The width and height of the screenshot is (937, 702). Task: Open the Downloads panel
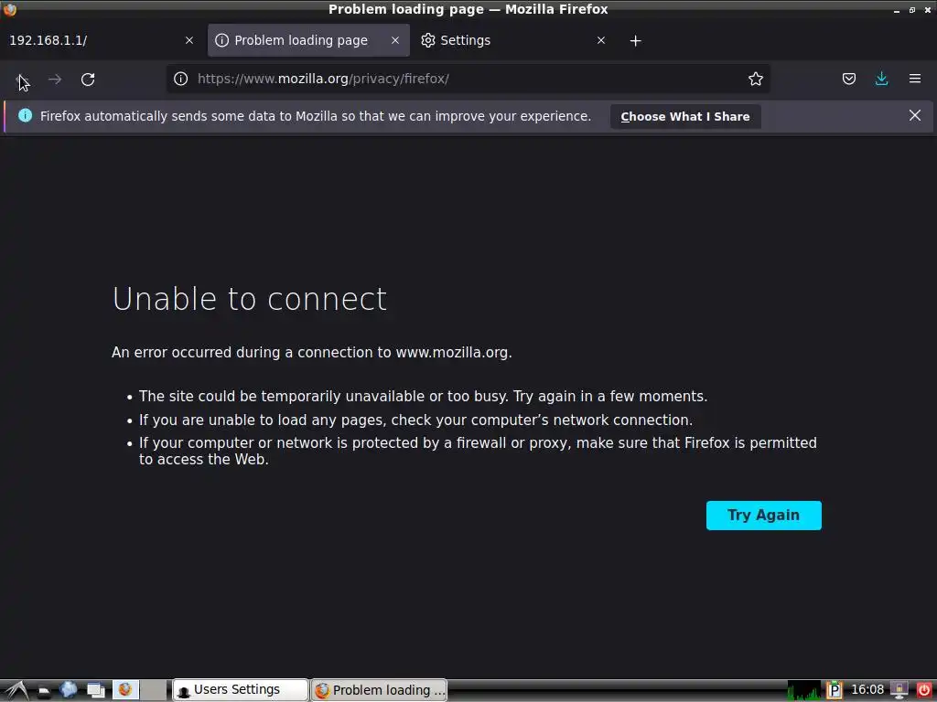pos(881,79)
